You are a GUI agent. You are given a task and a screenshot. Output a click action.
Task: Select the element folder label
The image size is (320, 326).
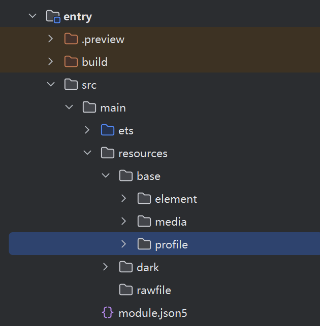176,199
